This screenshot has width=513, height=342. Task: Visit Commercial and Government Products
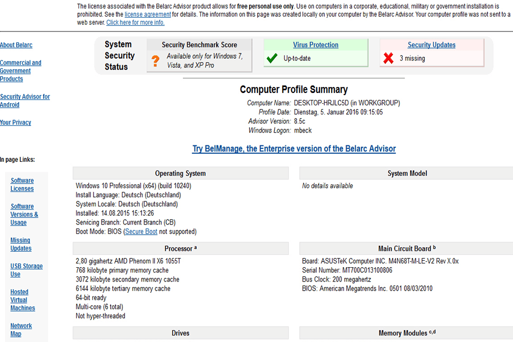click(x=21, y=71)
